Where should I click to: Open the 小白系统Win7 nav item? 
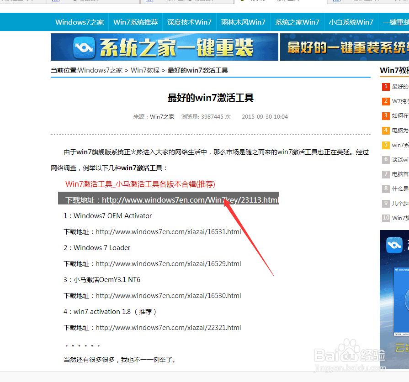(351, 22)
